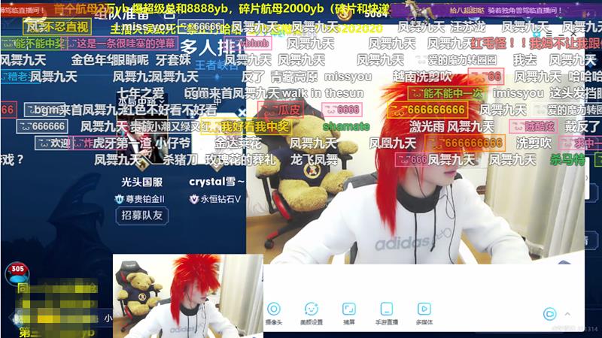Click the large webcam video feed

pyautogui.click(x=414, y=188)
